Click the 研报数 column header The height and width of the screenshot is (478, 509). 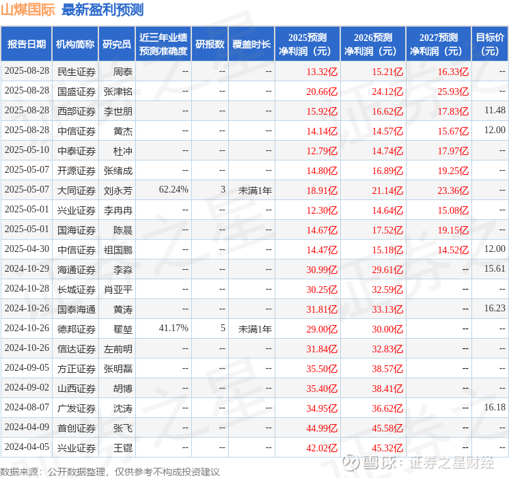pos(210,44)
